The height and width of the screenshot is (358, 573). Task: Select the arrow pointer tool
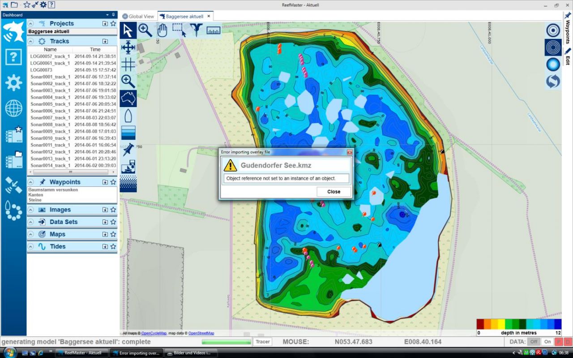pyautogui.click(x=128, y=30)
